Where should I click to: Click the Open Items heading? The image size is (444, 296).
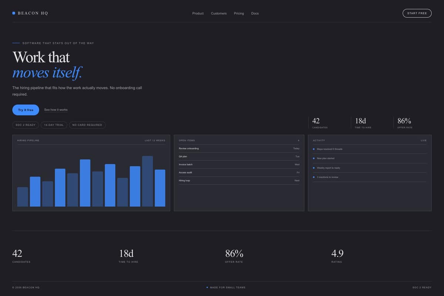[187, 141]
